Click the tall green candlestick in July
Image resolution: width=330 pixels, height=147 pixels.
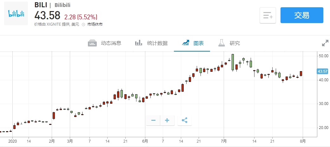point(233,62)
